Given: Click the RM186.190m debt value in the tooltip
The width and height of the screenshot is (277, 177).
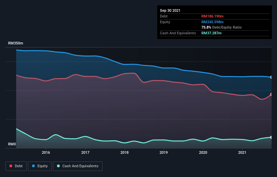Looking at the screenshot, I should (213, 16).
